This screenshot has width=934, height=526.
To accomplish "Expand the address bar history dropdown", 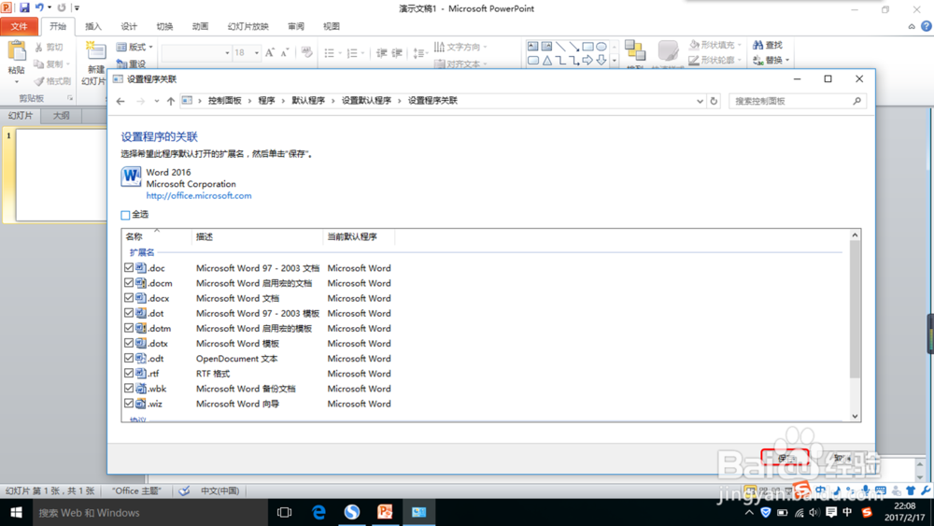I will 700,101.
